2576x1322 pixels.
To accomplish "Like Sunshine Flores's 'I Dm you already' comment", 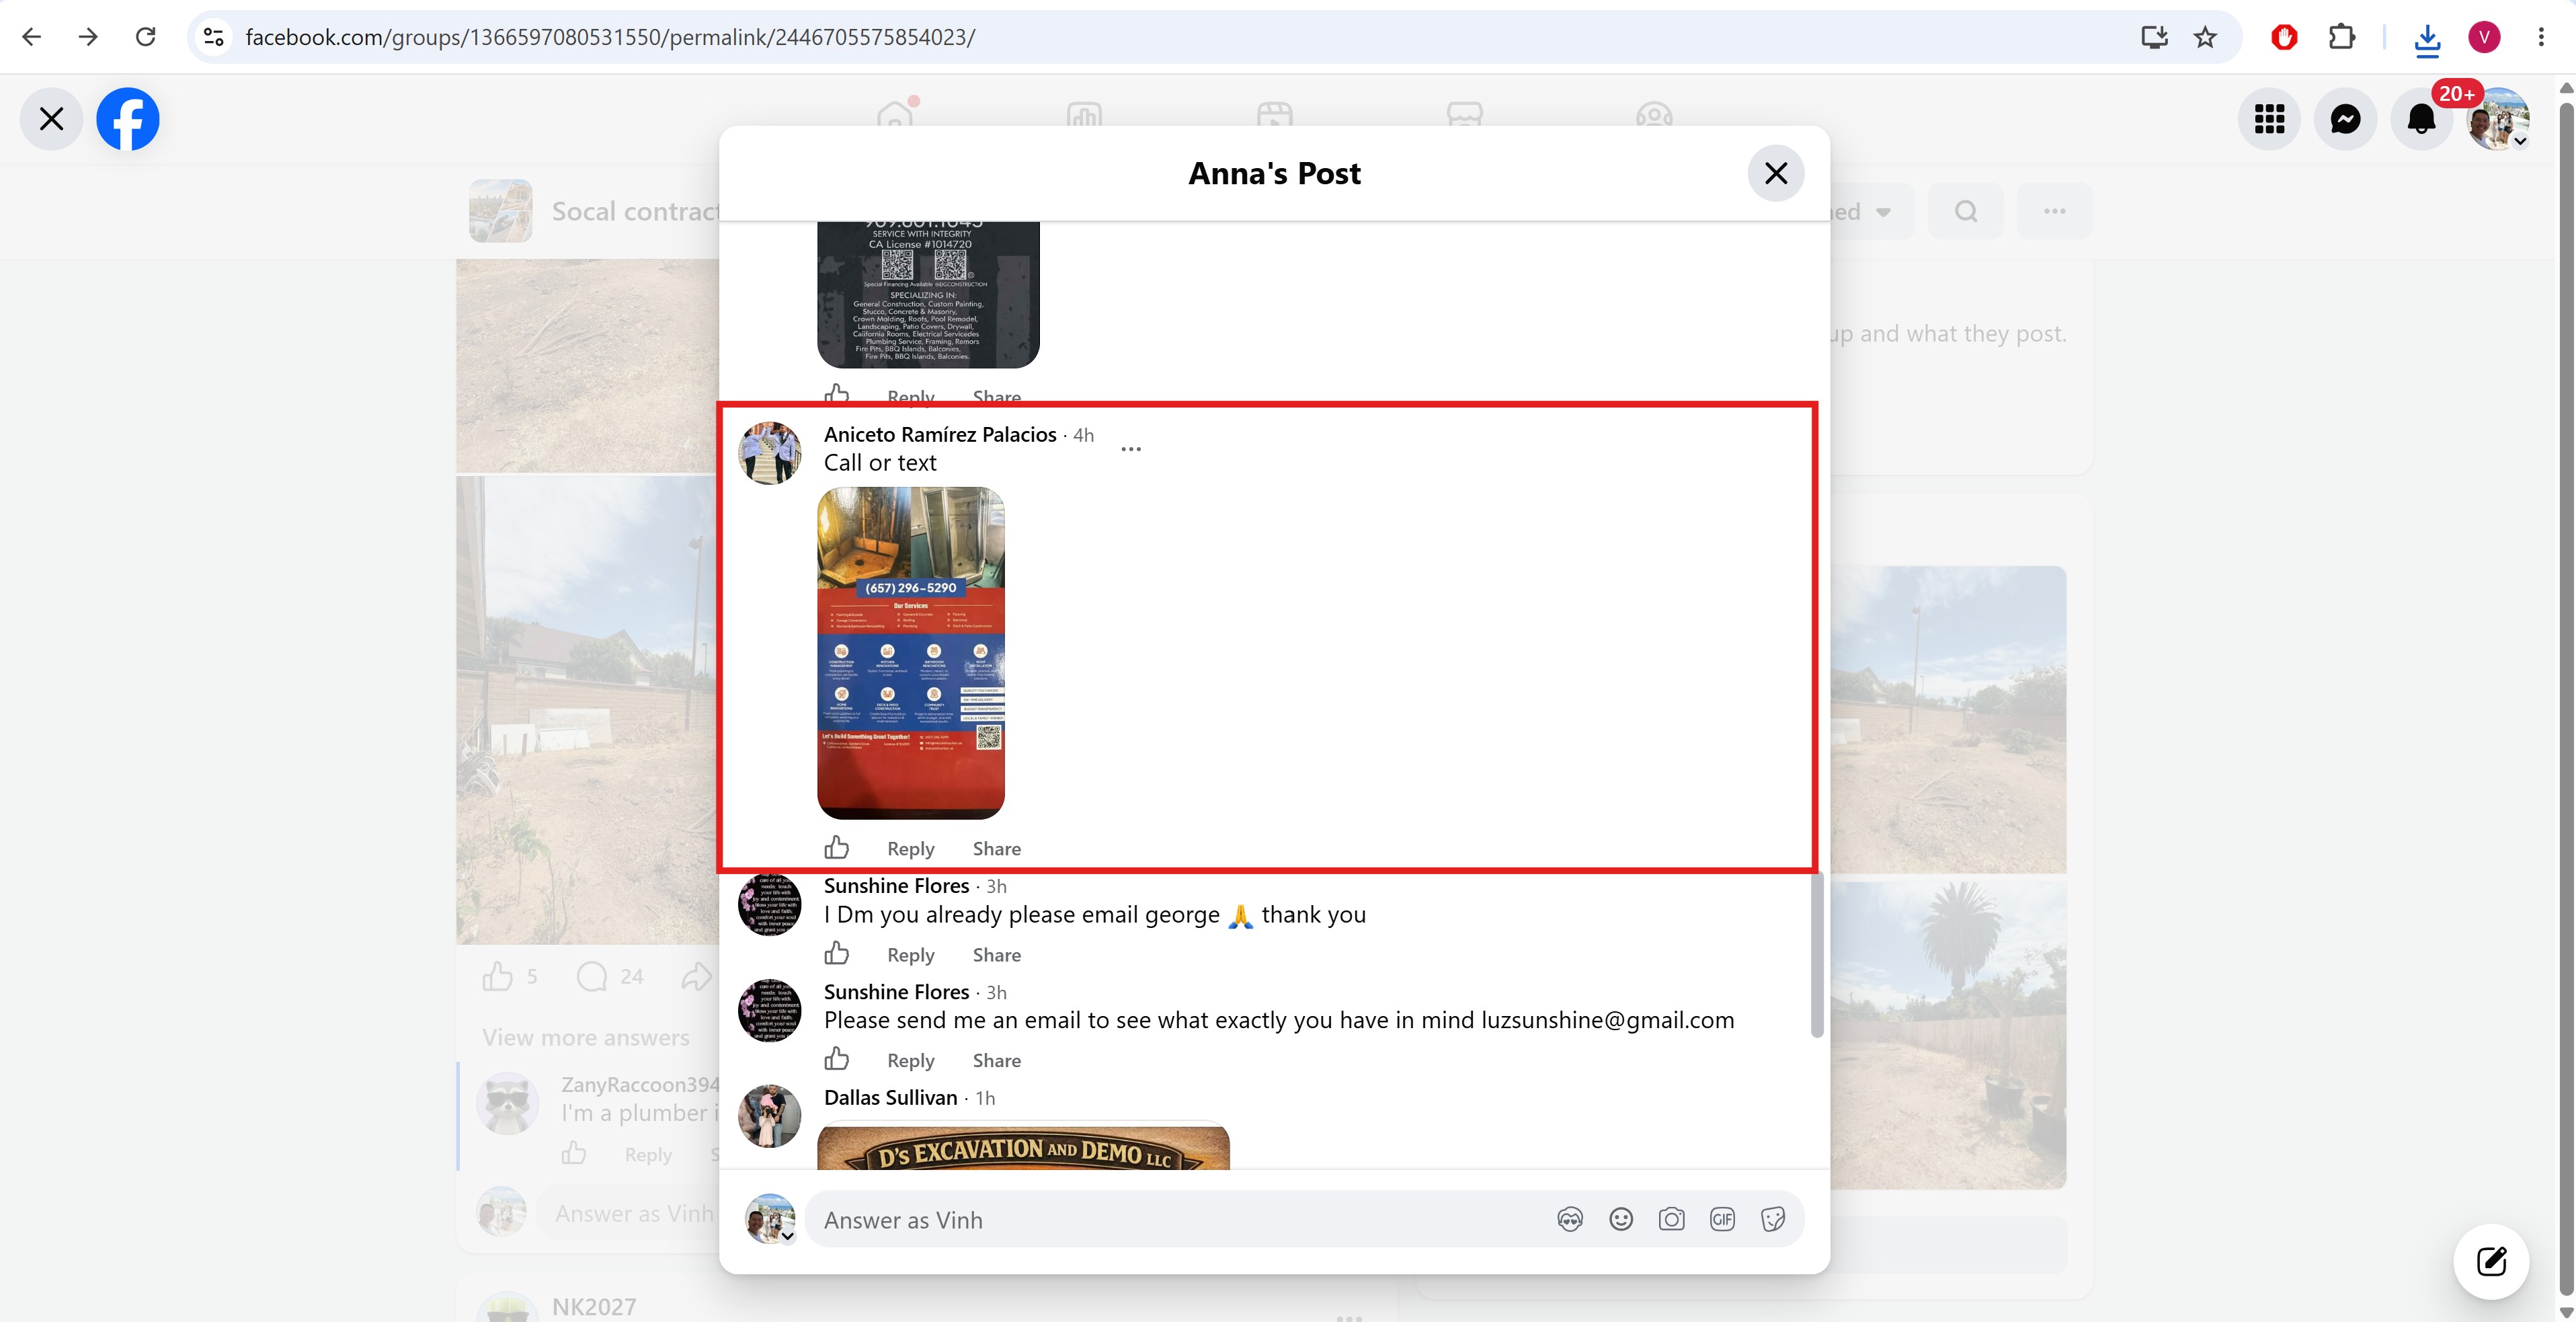I will click(837, 954).
